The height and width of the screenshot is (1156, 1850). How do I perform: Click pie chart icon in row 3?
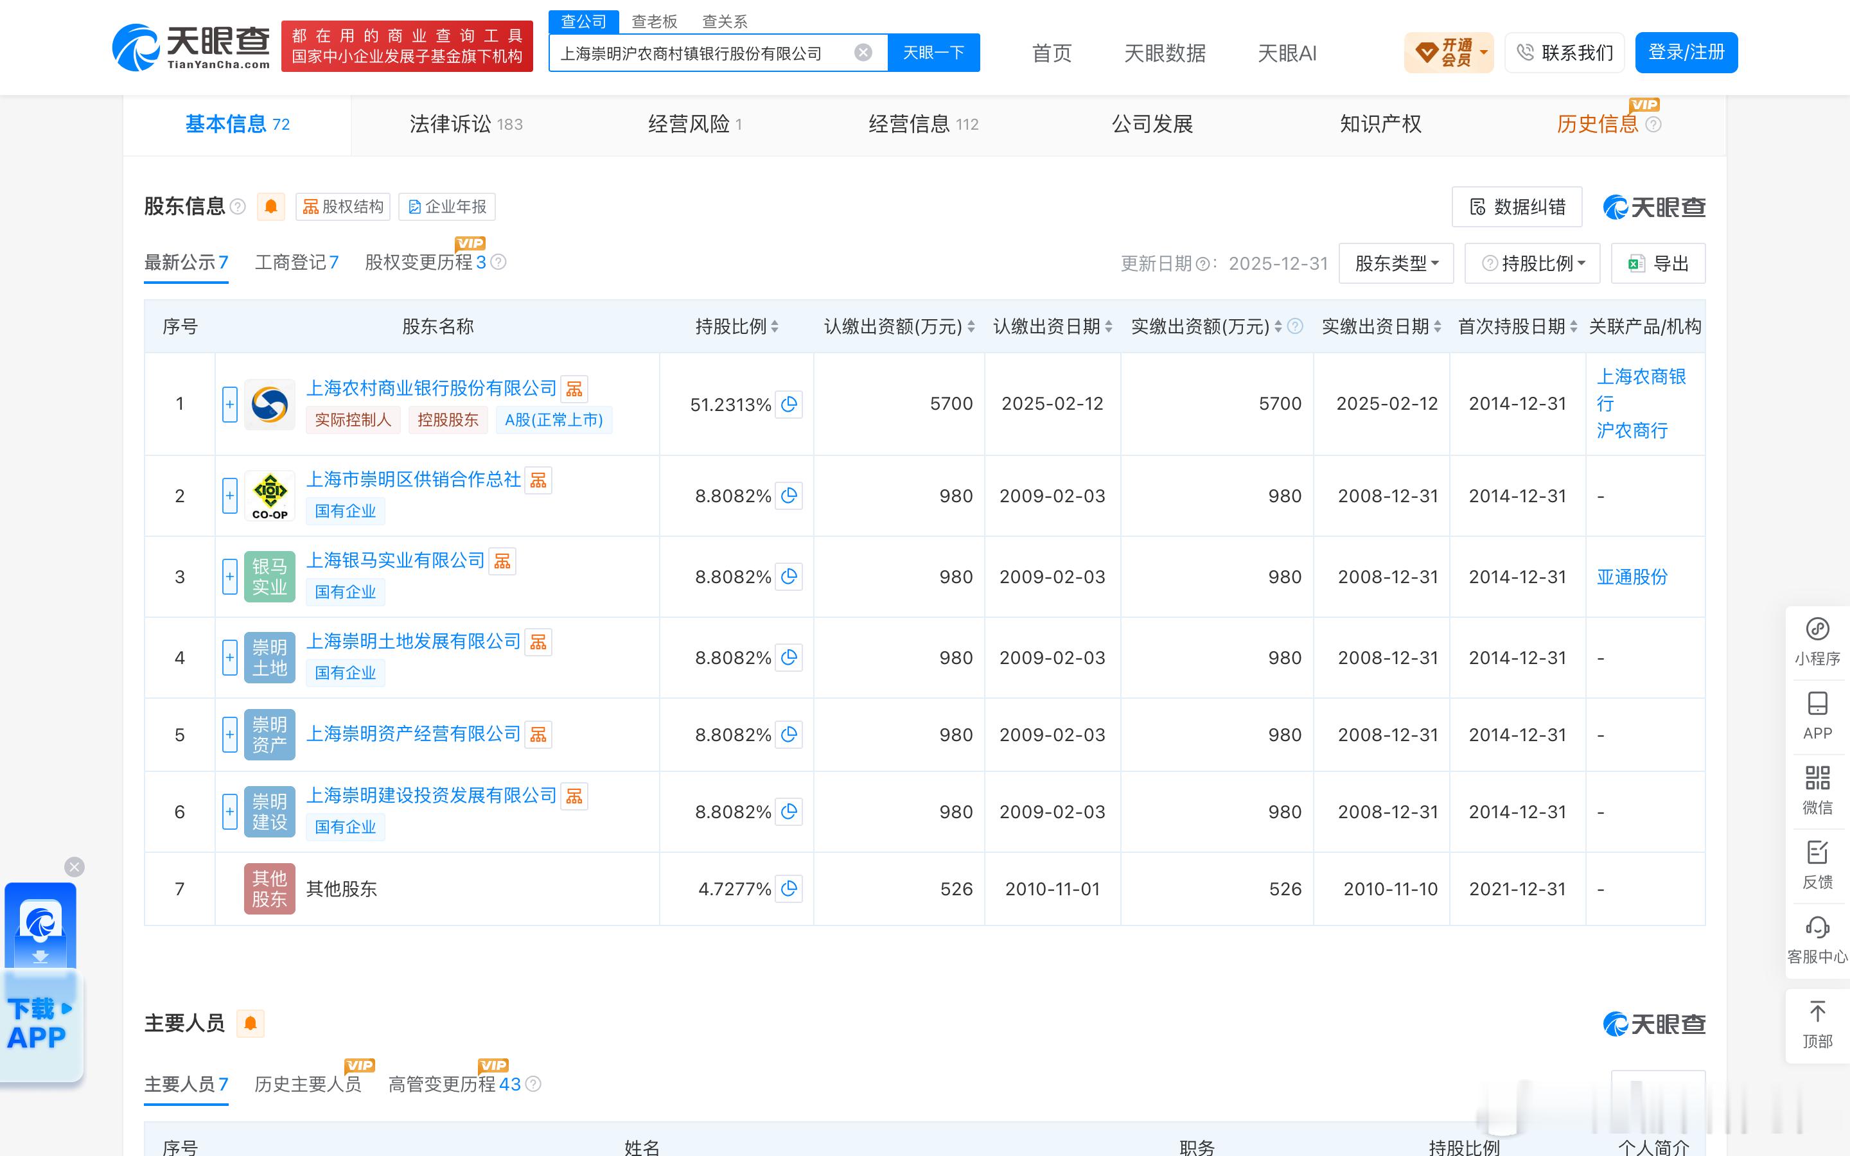point(789,577)
